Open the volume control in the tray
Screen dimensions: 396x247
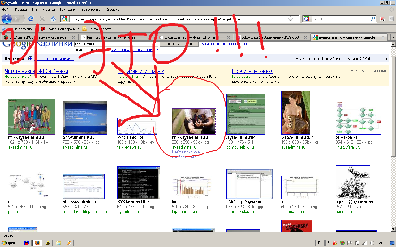pos(372,243)
